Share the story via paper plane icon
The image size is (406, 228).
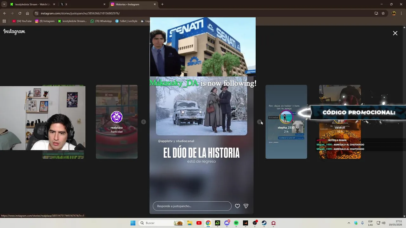click(246, 206)
